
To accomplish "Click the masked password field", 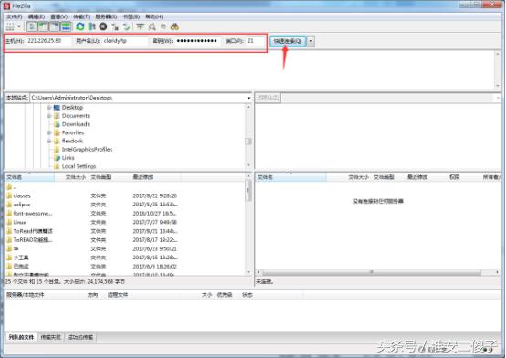I will coord(197,41).
